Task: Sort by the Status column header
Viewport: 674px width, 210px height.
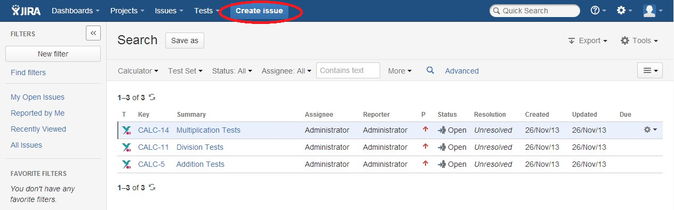Action: click(x=447, y=115)
